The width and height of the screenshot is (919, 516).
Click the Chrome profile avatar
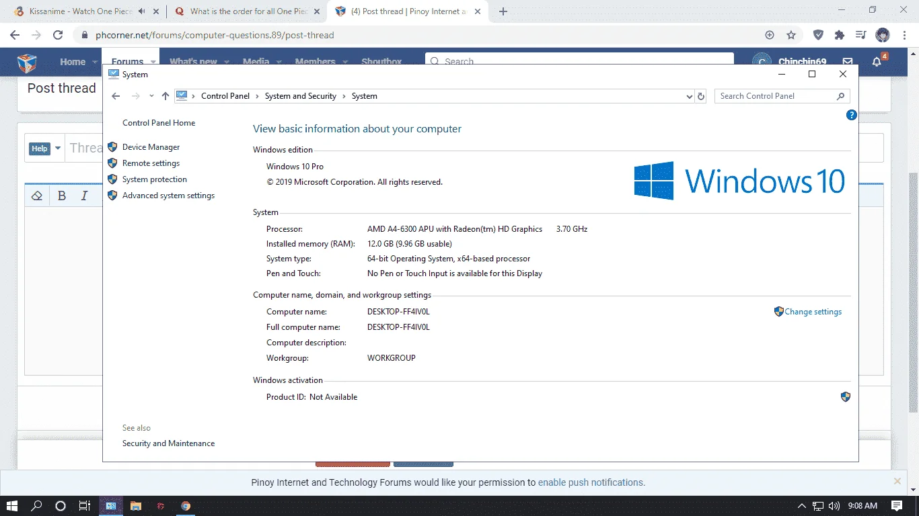883,35
